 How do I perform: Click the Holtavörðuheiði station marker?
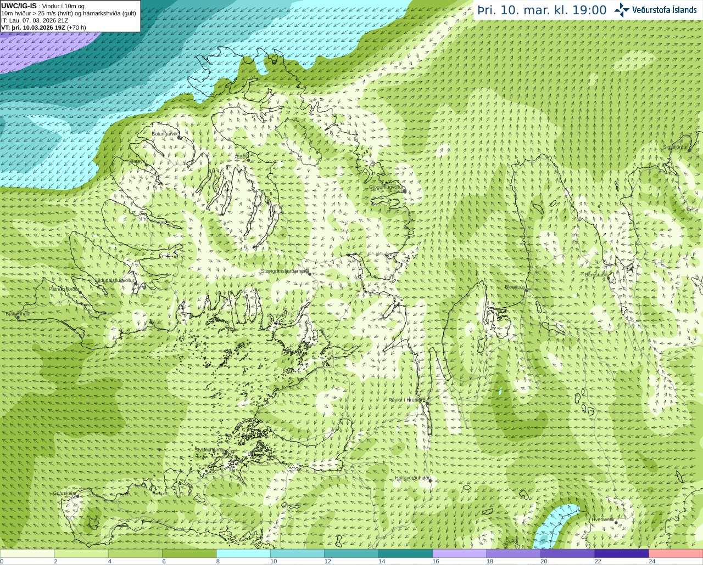[x=430, y=481]
